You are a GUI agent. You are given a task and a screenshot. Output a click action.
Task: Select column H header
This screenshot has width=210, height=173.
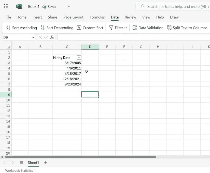tap(158, 47)
